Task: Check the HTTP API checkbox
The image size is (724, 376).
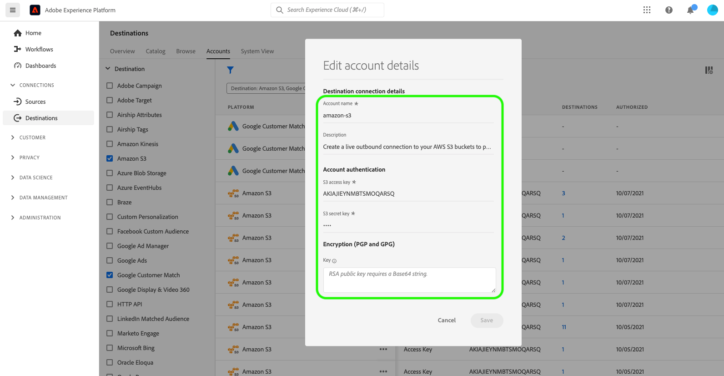Action: 110,304
